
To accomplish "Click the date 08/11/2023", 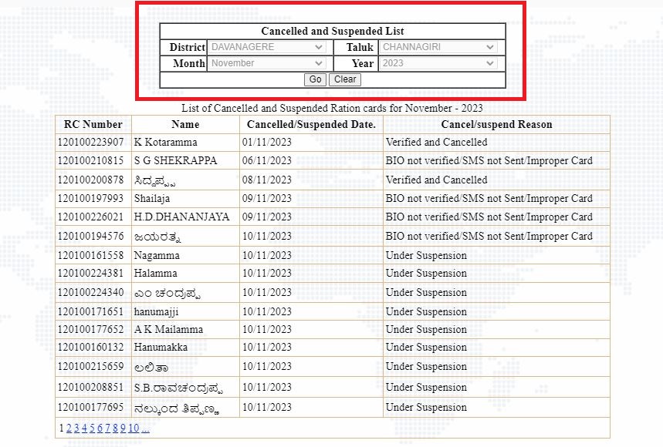I will pyautogui.click(x=267, y=180).
